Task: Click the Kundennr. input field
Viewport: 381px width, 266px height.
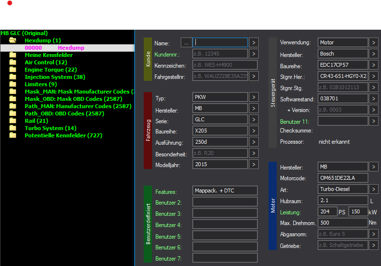Action: [x=220, y=54]
